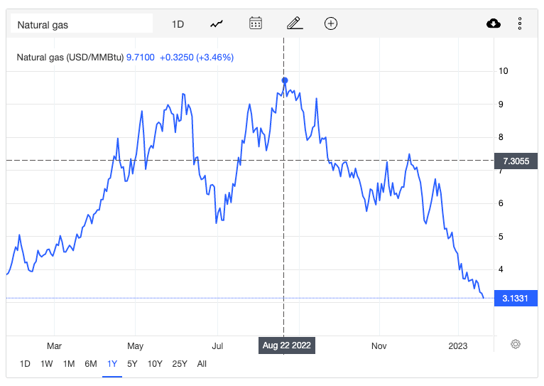544x386 pixels.
Task: Click the 3.1331 current price label
Action: [516, 299]
